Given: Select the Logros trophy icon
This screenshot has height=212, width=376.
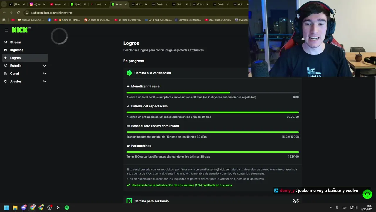Looking at the screenshot, I should pyautogui.click(x=5, y=58).
